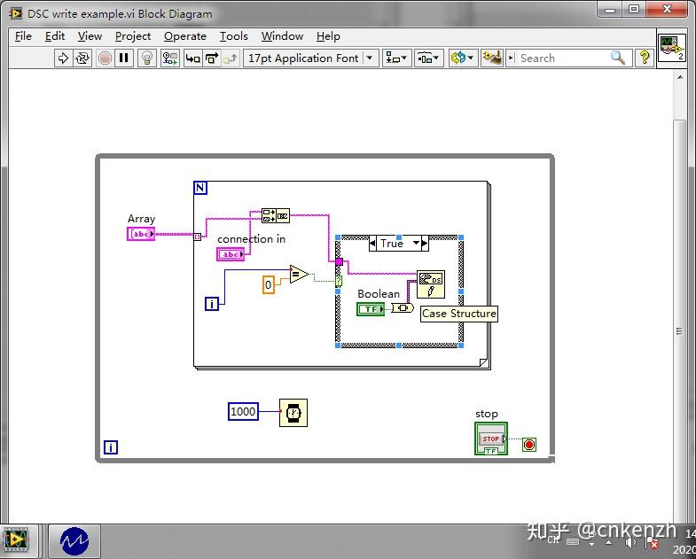Click the volume speaker tray icon

[x=630, y=542]
